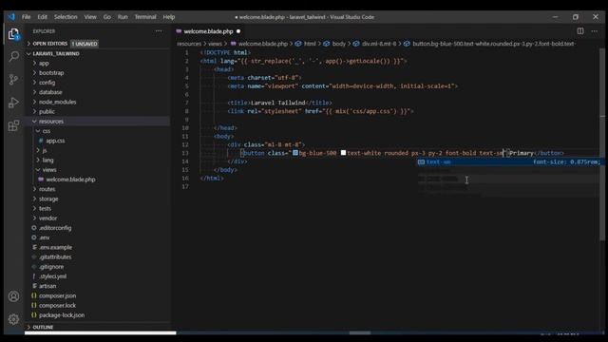Open the Run menu

tap(123, 17)
